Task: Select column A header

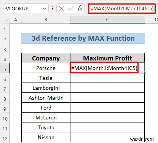Action: (x=16, y=20)
